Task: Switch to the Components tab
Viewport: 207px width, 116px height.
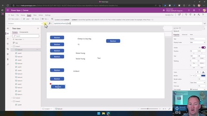Action: tap(24, 32)
